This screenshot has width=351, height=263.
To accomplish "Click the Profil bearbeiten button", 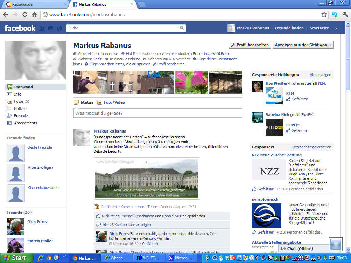I will tap(250, 45).
